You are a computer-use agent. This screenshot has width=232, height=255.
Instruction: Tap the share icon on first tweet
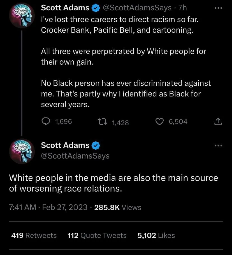tap(218, 122)
